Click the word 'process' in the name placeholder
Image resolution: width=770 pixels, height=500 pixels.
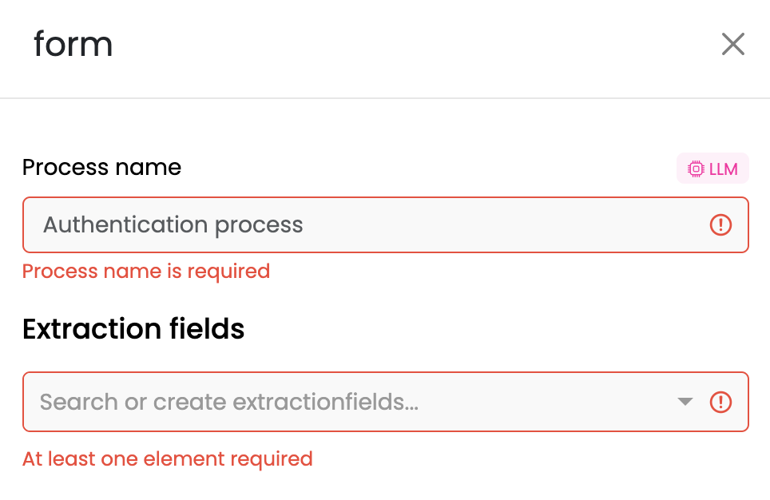(x=259, y=226)
